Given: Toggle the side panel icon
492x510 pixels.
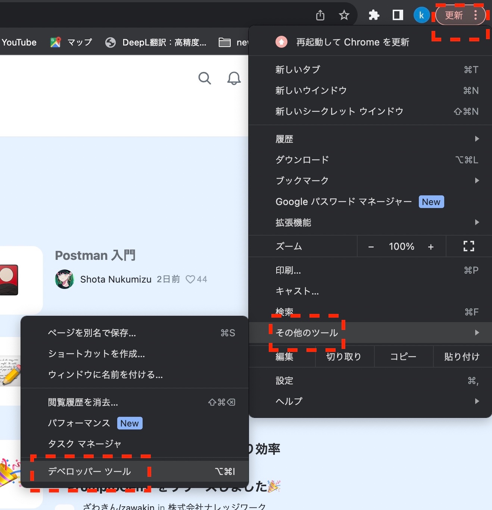Looking at the screenshot, I should pos(398,15).
